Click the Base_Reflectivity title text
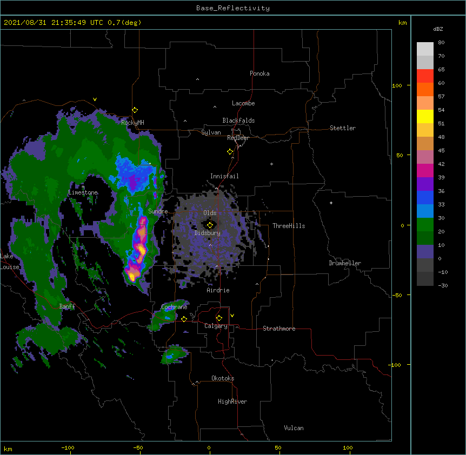The width and height of the screenshot is (466, 455). [233, 8]
